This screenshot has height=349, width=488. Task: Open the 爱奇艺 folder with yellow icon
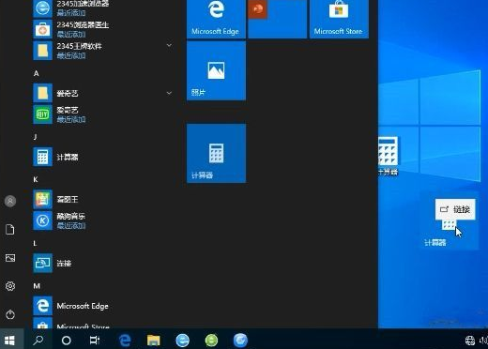[x=102, y=93]
